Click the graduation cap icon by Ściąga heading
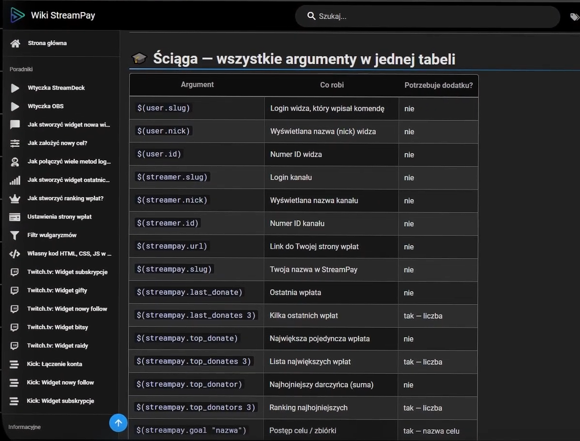 coord(139,58)
